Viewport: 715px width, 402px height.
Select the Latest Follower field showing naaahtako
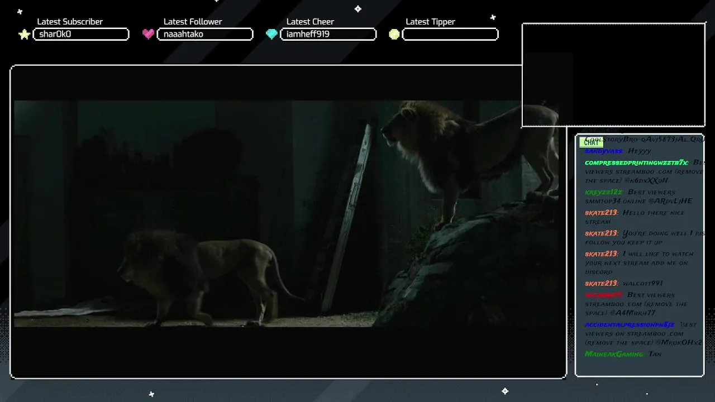click(x=205, y=35)
